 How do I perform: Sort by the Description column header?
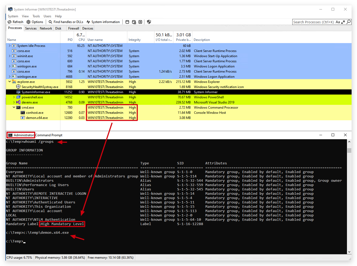click(202, 40)
